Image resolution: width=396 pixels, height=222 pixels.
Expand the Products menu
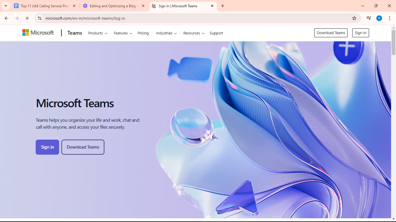click(x=98, y=33)
